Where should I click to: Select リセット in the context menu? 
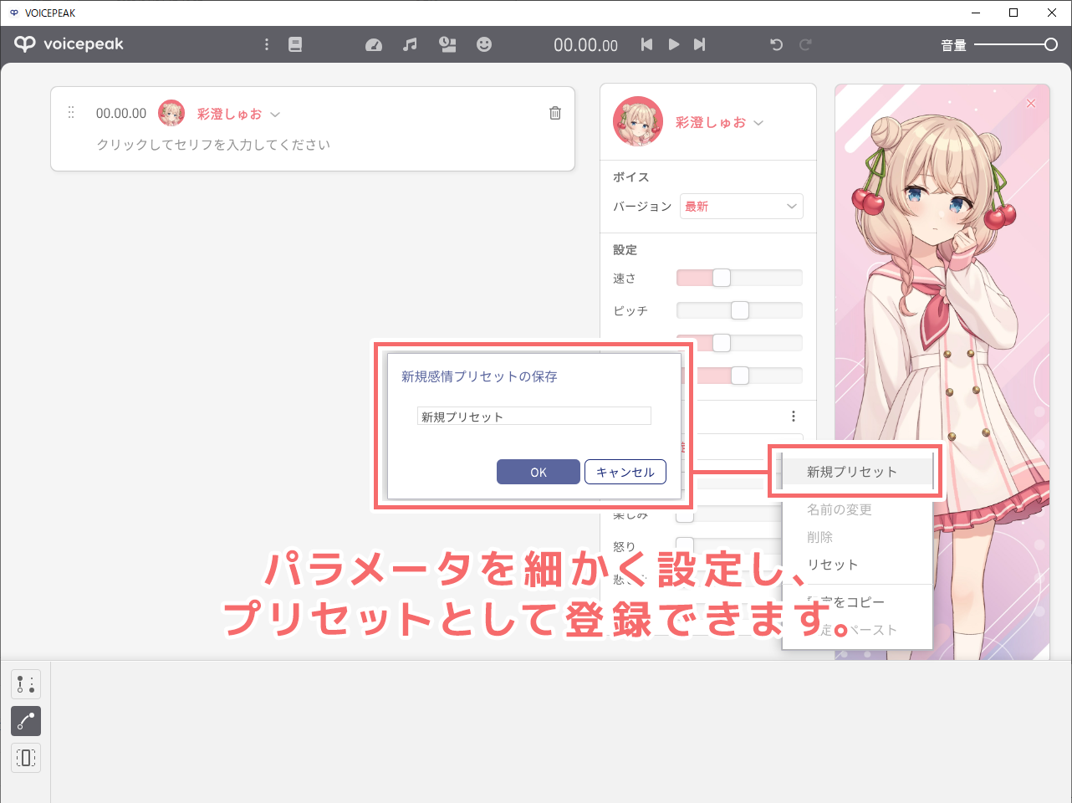click(857, 565)
